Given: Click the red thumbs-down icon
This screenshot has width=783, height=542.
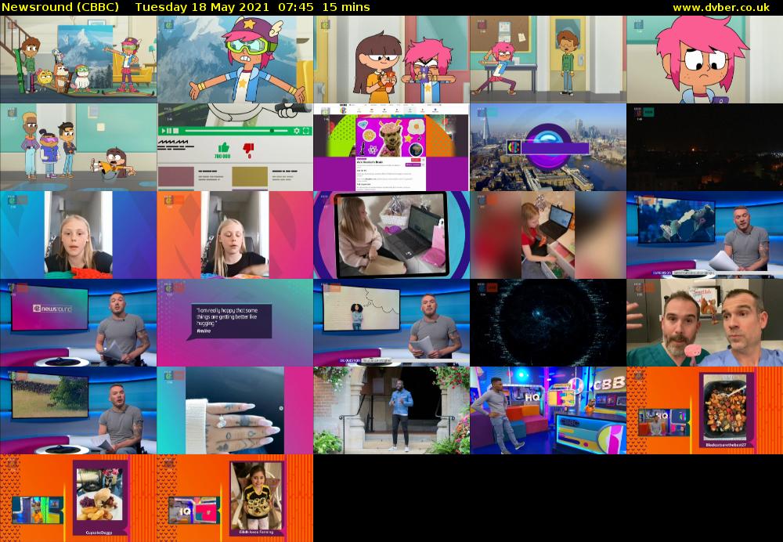Looking at the screenshot, I should (x=247, y=147).
